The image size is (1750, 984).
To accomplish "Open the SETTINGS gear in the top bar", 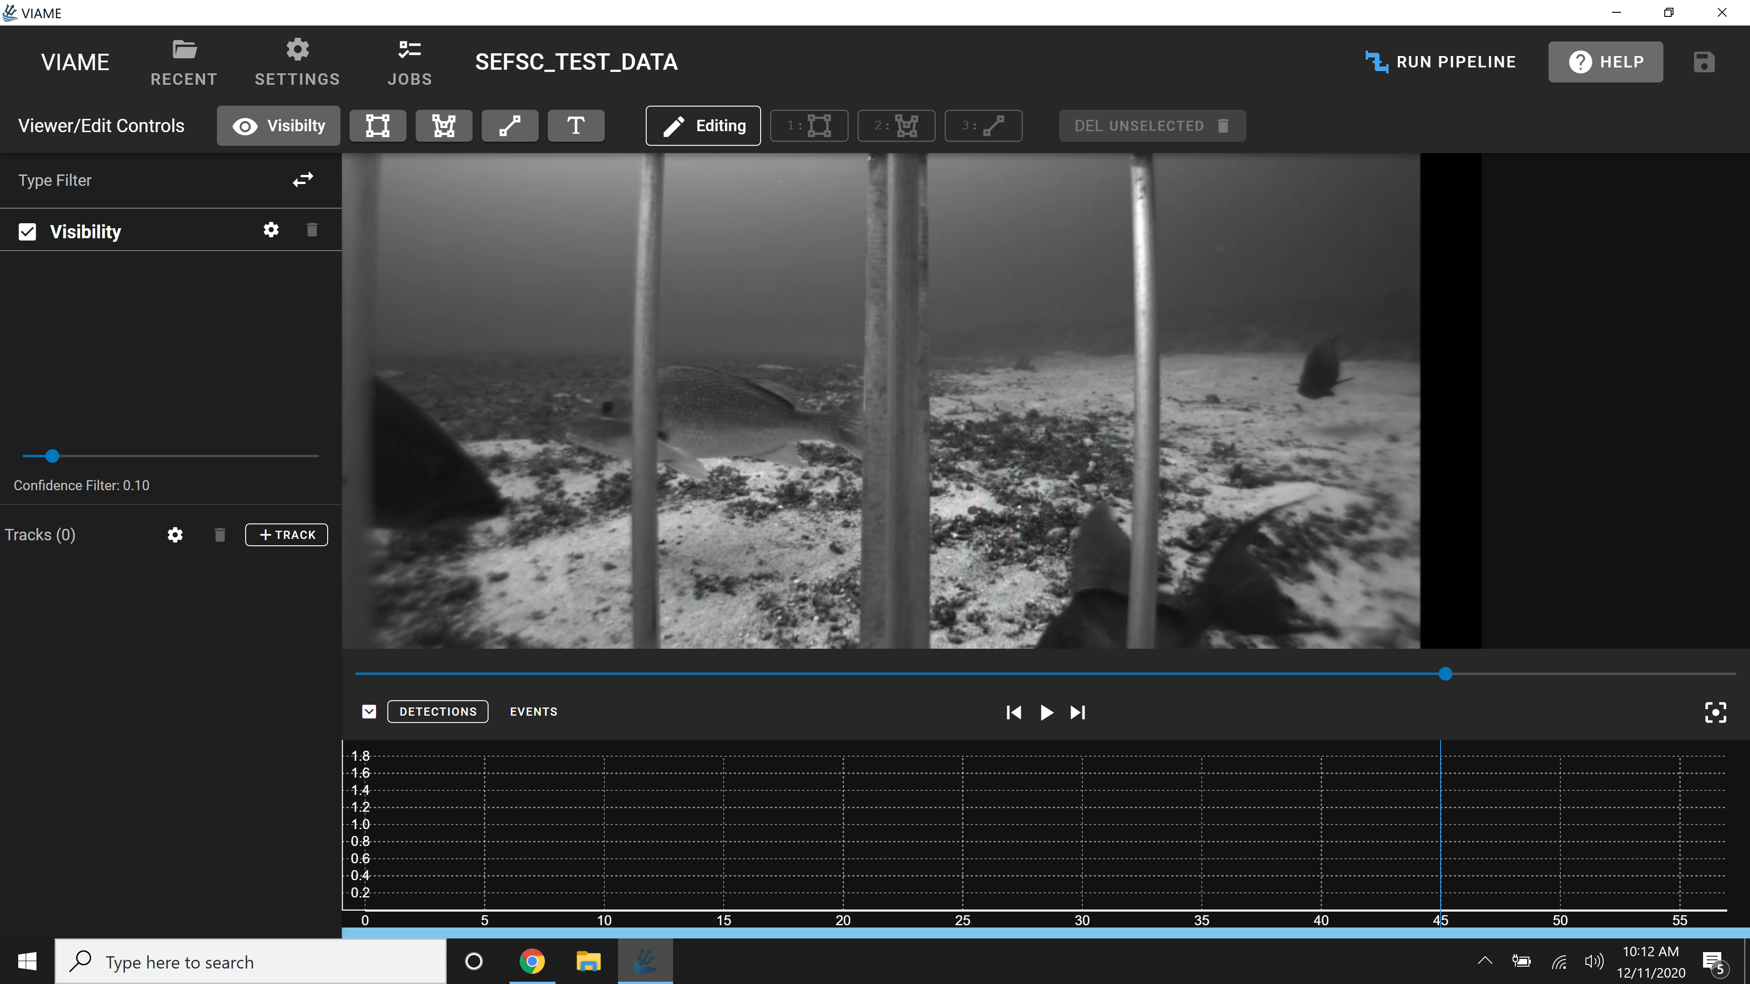I will pyautogui.click(x=297, y=62).
